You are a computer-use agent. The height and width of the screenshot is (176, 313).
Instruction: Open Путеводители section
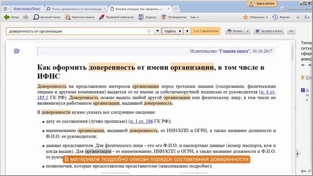(174, 17)
